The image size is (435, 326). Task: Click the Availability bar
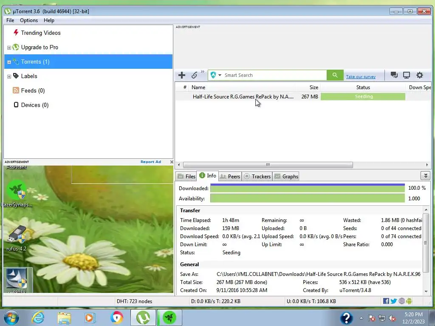(x=308, y=198)
